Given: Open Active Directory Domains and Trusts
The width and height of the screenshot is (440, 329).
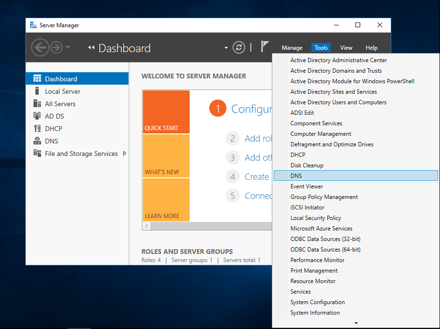Looking at the screenshot, I should pyautogui.click(x=355, y=70).
